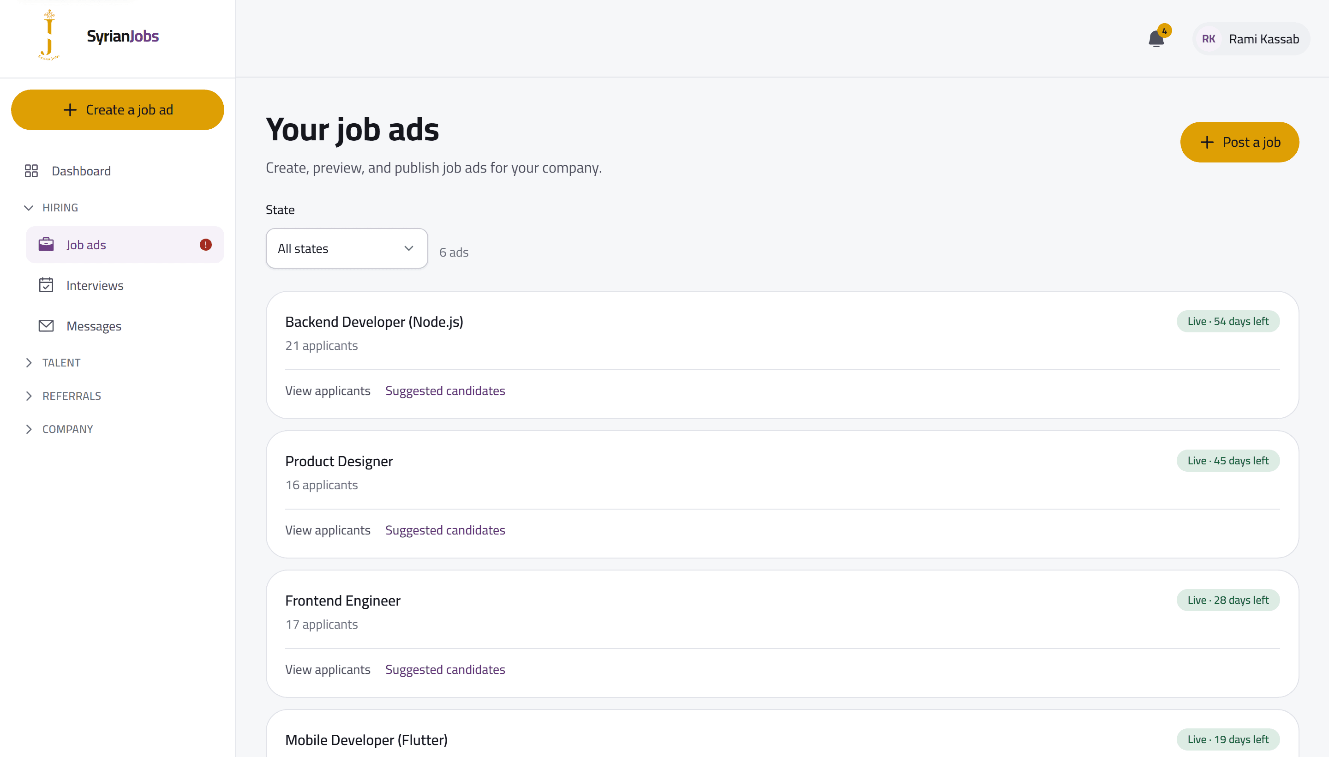Image resolution: width=1329 pixels, height=757 pixels.
Task: View applicants for Product Designer
Action: (328, 530)
